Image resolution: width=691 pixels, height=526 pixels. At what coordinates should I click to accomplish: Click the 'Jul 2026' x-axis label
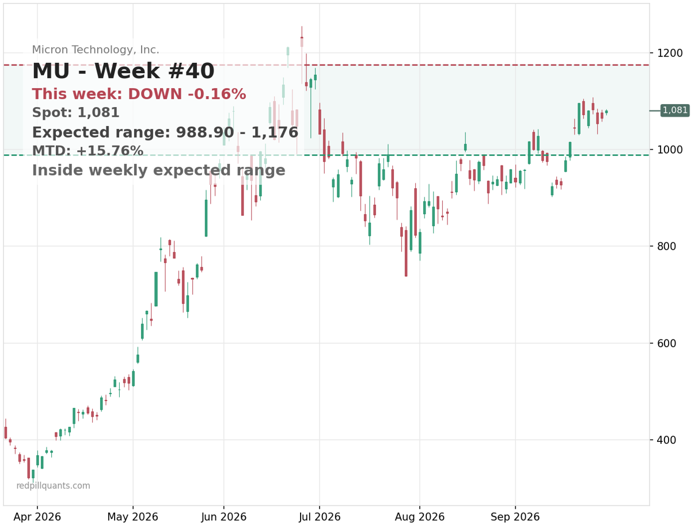(319, 517)
